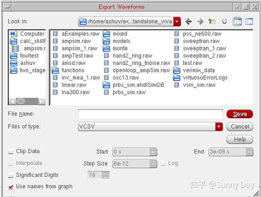Screen dimensions: 261x197
Task: Select aExamples.raw file
Action: coord(76,34)
